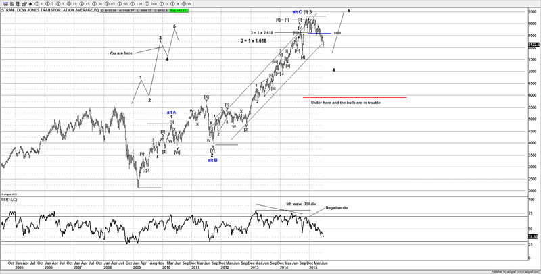Click the Open price value in header

[110, 11]
